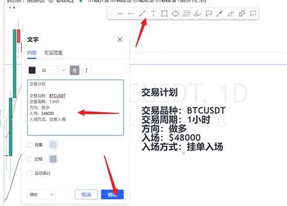Click the 确认 button
The width and height of the screenshot is (287, 206).
[x=113, y=194]
